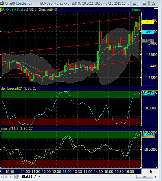Close the Chart9 chart window

pos(154,3)
